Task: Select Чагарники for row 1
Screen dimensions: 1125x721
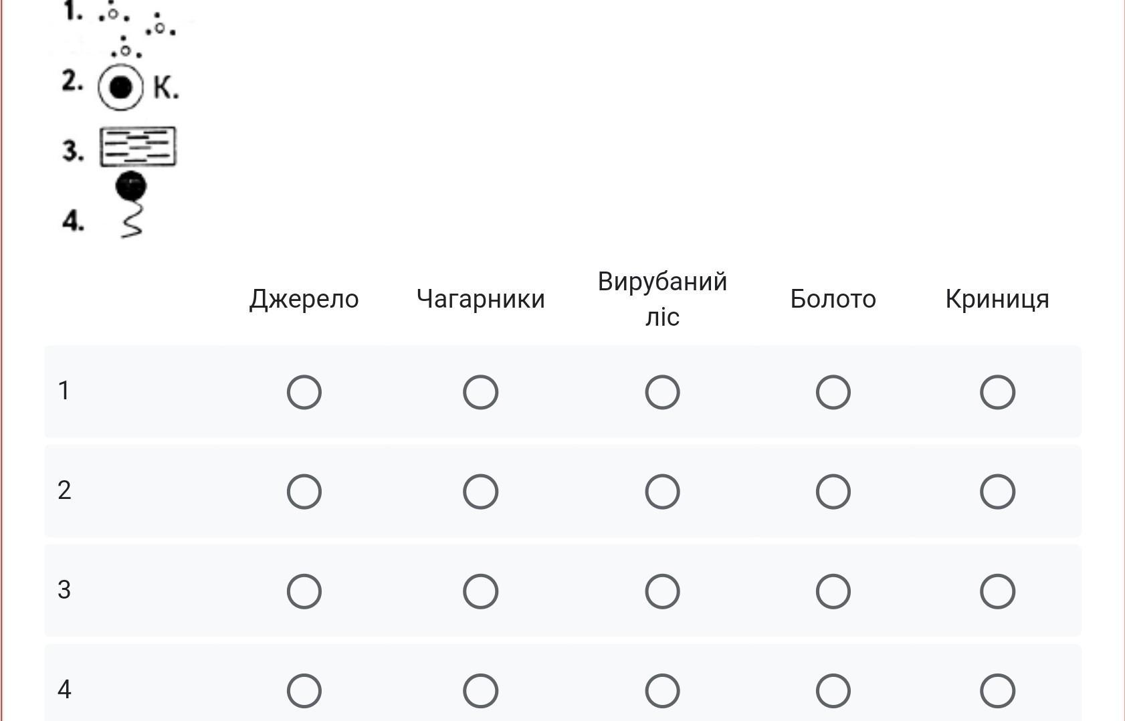Action: [x=480, y=392]
